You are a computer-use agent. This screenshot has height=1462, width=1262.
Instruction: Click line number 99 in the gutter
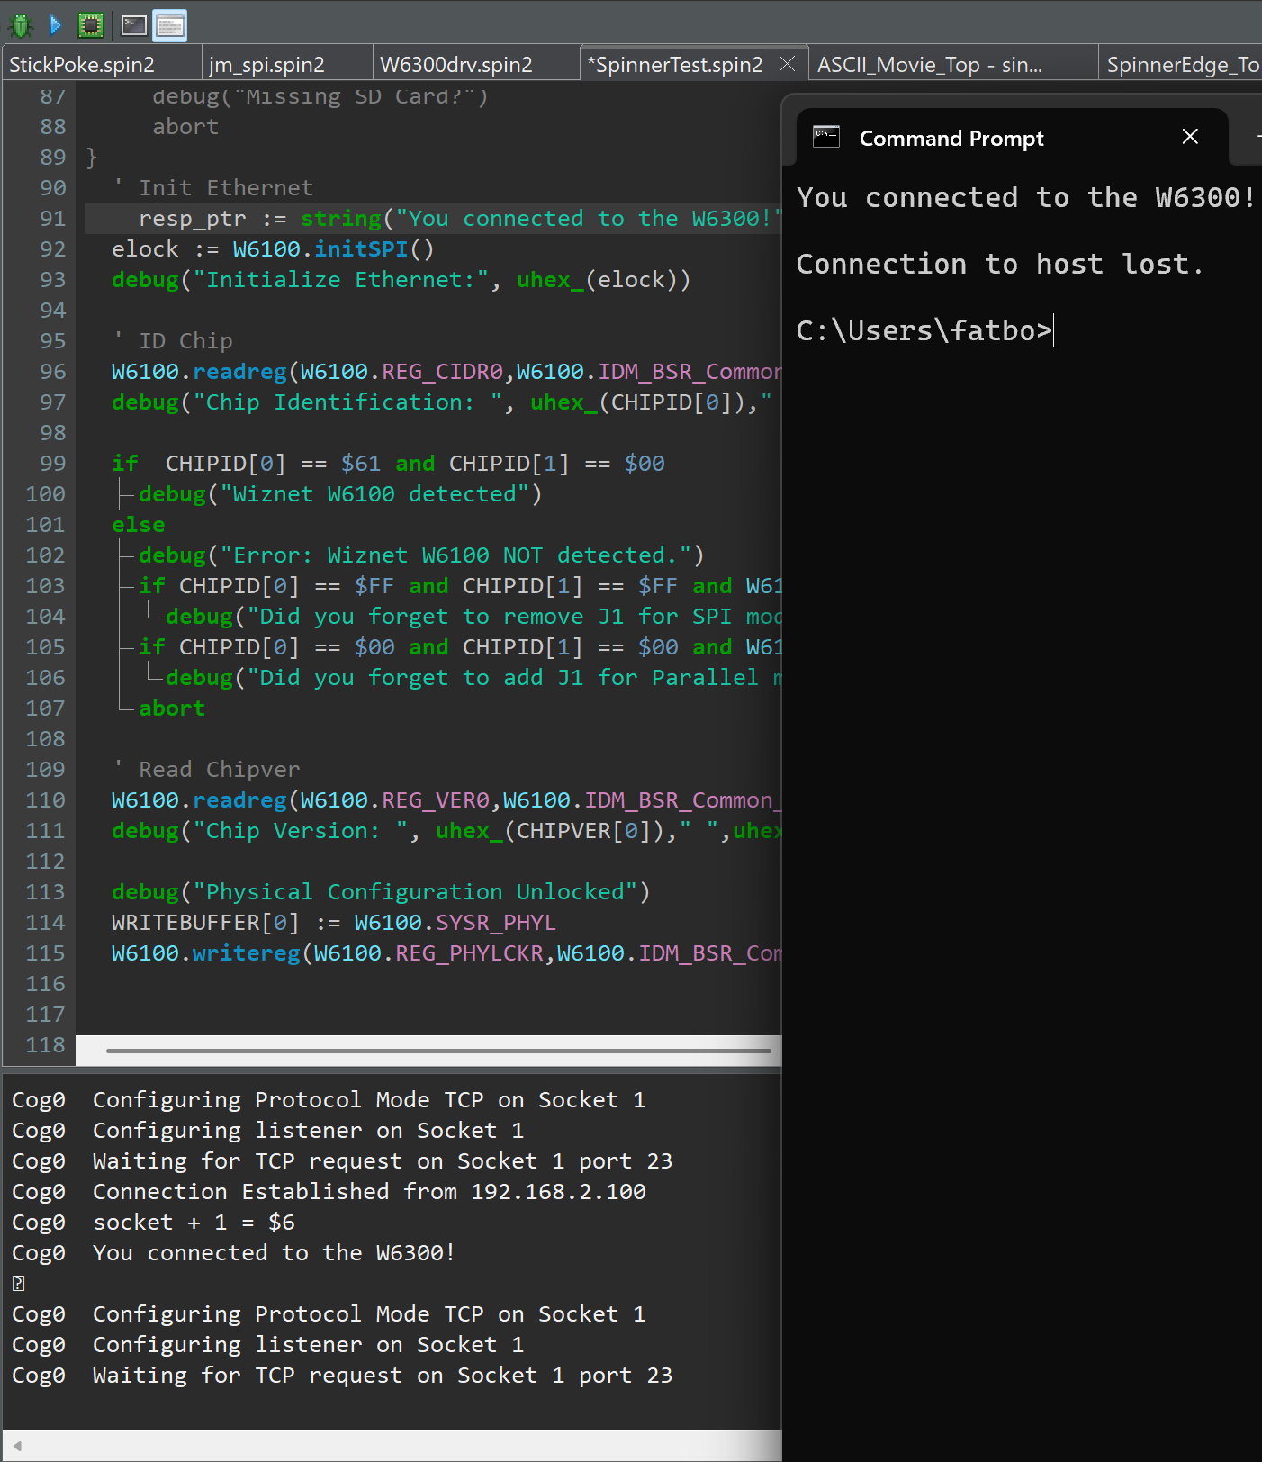tap(52, 464)
